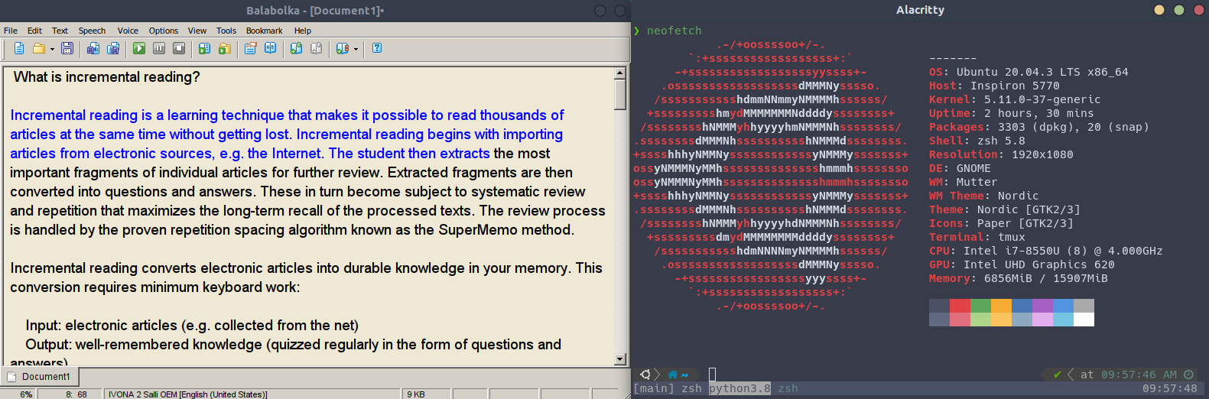Screen dimensions: 1209x399
Task: Click the 'Memory: 6856MiB / 15907MiB' line
Action: coord(1019,278)
